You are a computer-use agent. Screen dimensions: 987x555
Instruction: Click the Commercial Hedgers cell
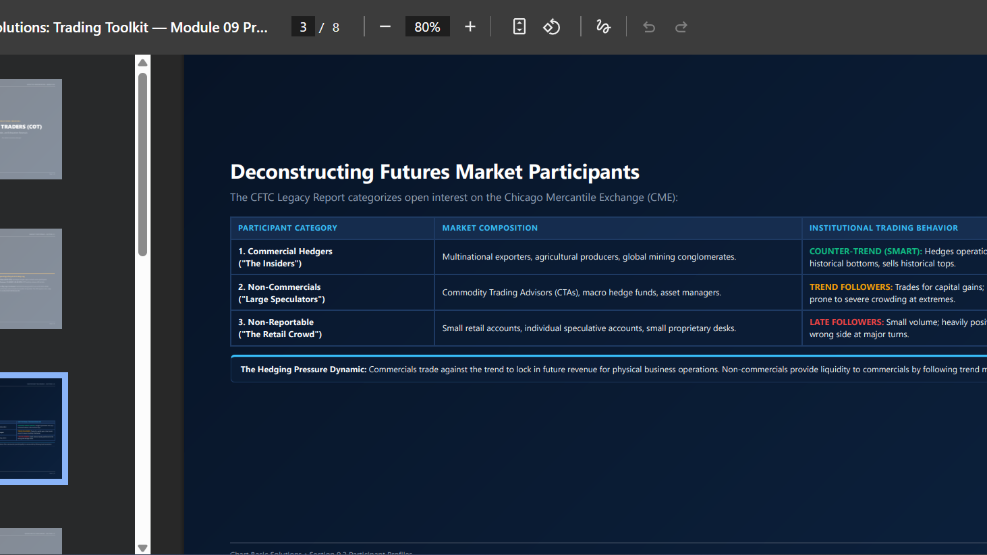click(333, 258)
